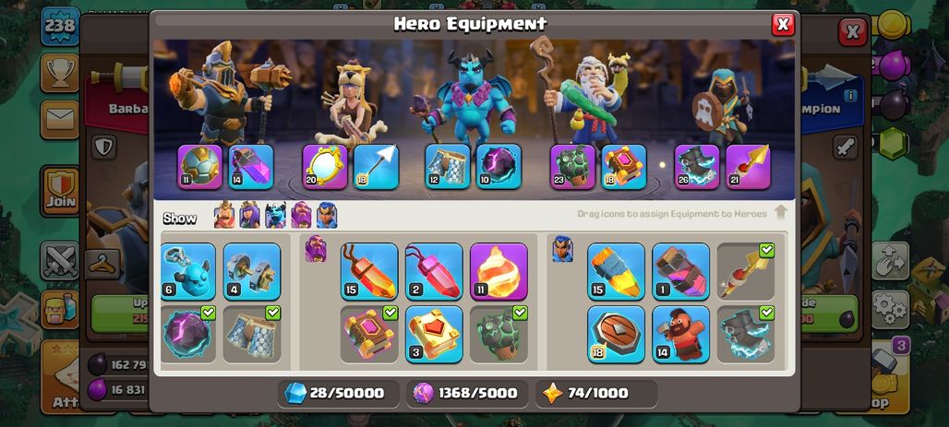
Task: Tap the level 18 arrow equipment slot
Action: [x=377, y=167]
